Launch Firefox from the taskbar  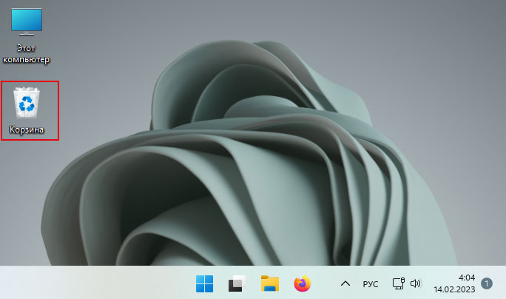[303, 283]
